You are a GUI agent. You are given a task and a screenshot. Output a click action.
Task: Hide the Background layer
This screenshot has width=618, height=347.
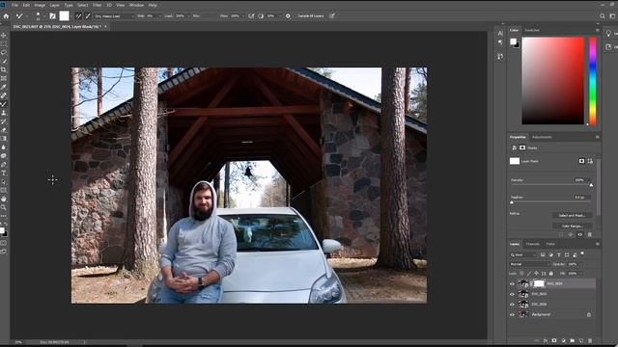point(512,315)
